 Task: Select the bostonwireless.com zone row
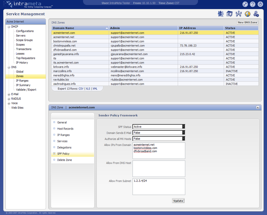click(155, 41)
